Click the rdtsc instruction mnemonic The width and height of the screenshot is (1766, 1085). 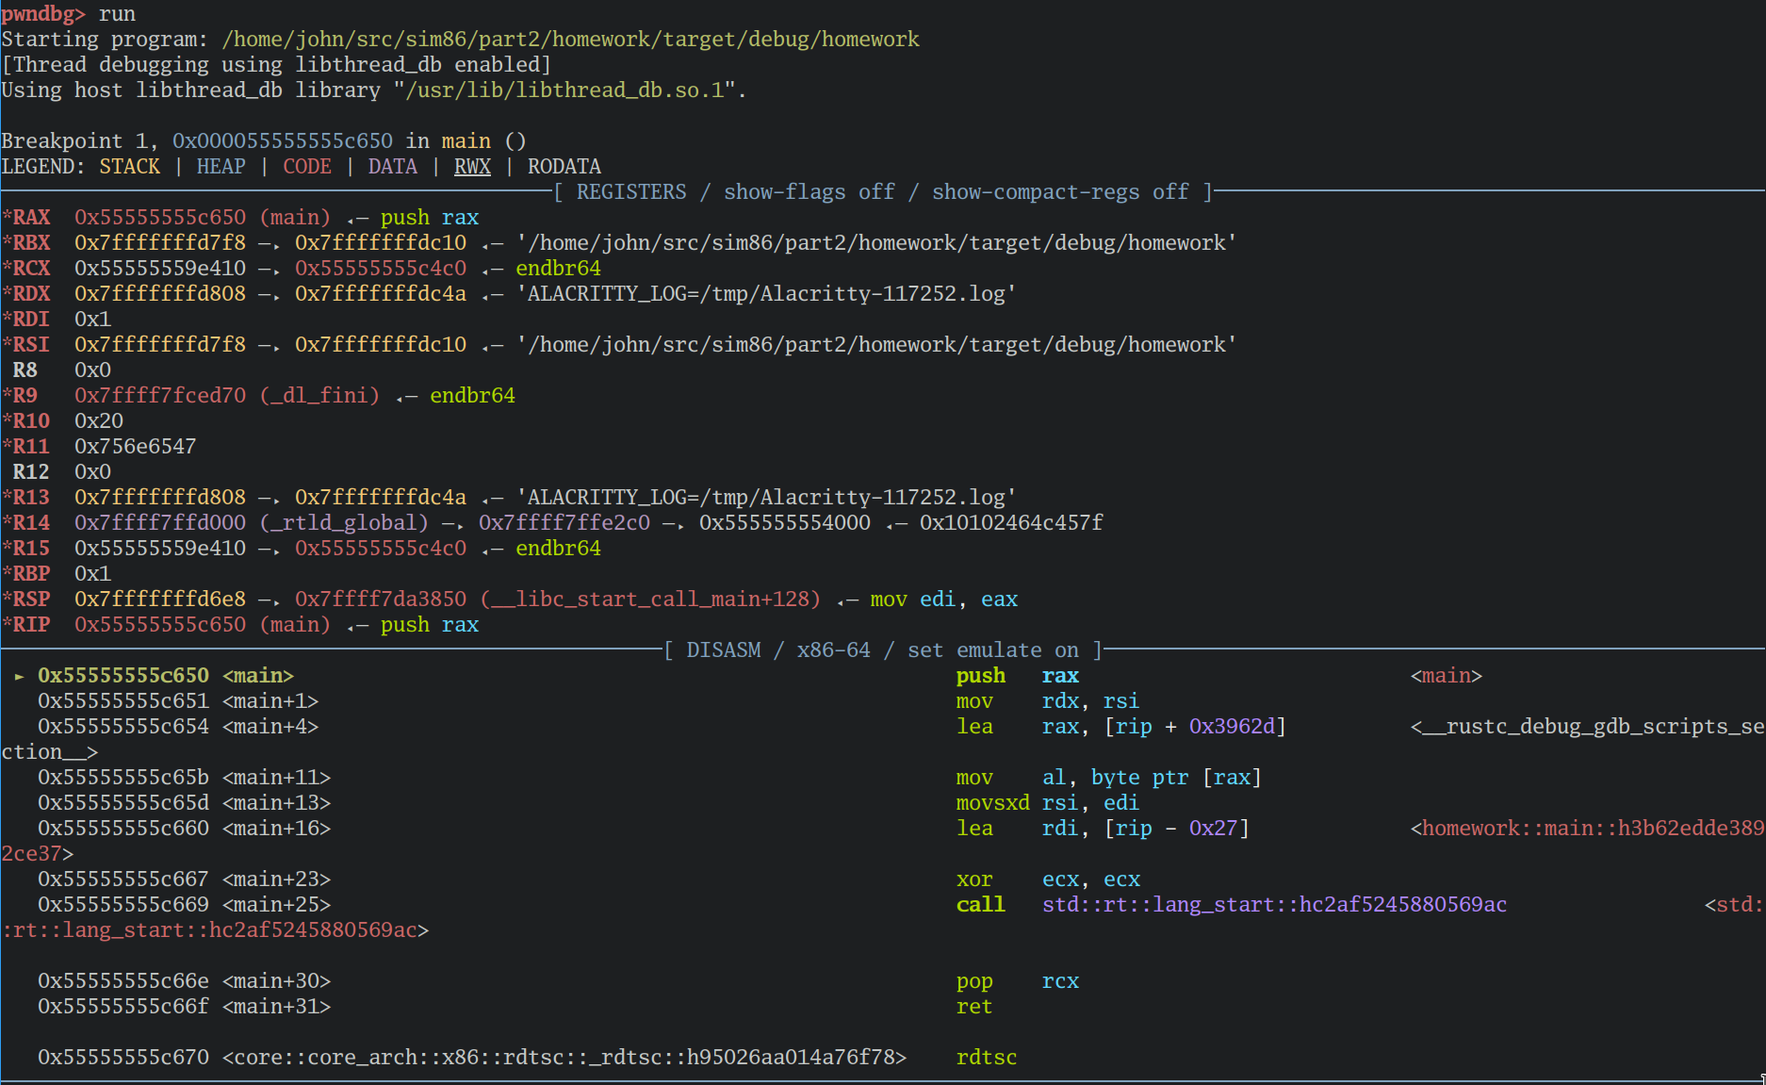tap(986, 1057)
